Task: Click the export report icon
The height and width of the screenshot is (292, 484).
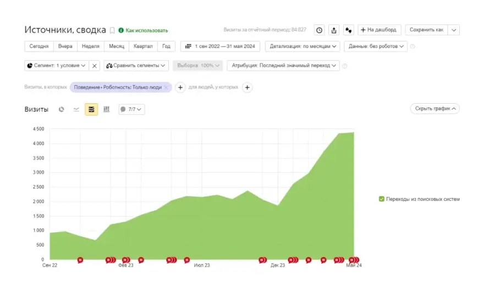Action: (x=334, y=30)
